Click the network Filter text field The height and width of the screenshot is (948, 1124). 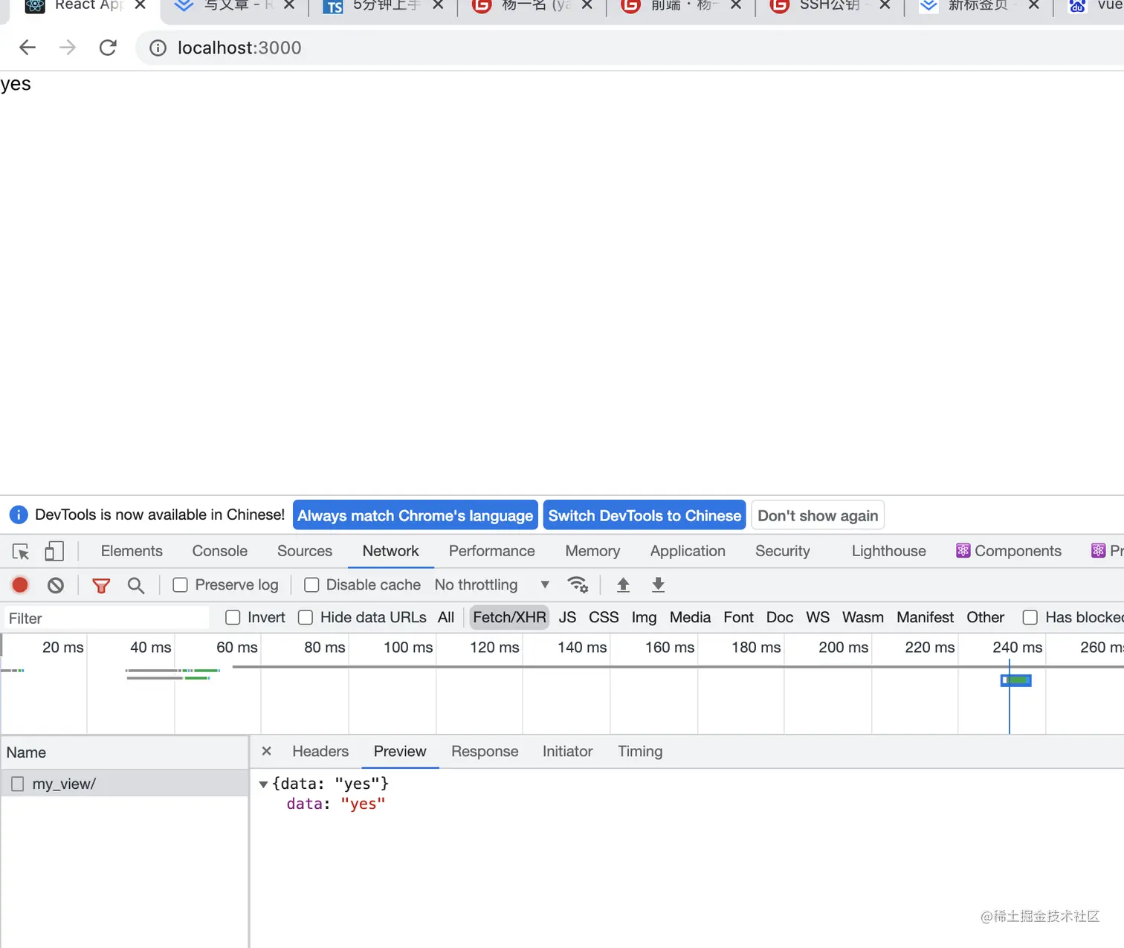[x=106, y=619]
